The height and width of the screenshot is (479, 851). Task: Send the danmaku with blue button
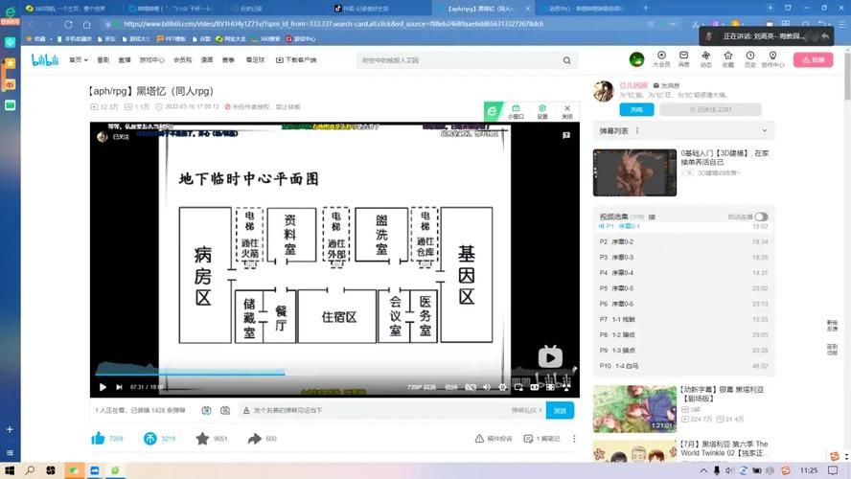(x=560, y=411)
